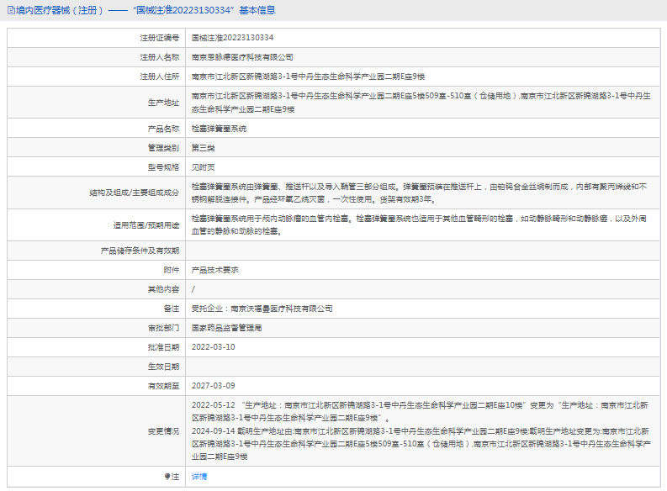Click attachment value 产品技术要求
667x491 pixels.
pos(214,270)
